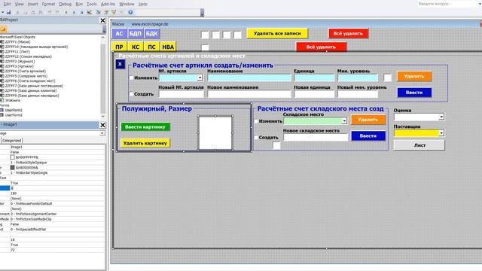This screenshot has width=482, height=271.
Task: Click the Break pause icon in toolbar
Action: coord(74,12)
